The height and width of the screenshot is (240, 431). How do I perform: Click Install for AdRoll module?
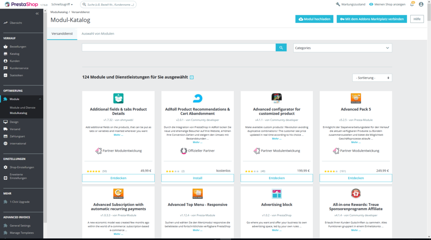[198, 178]
